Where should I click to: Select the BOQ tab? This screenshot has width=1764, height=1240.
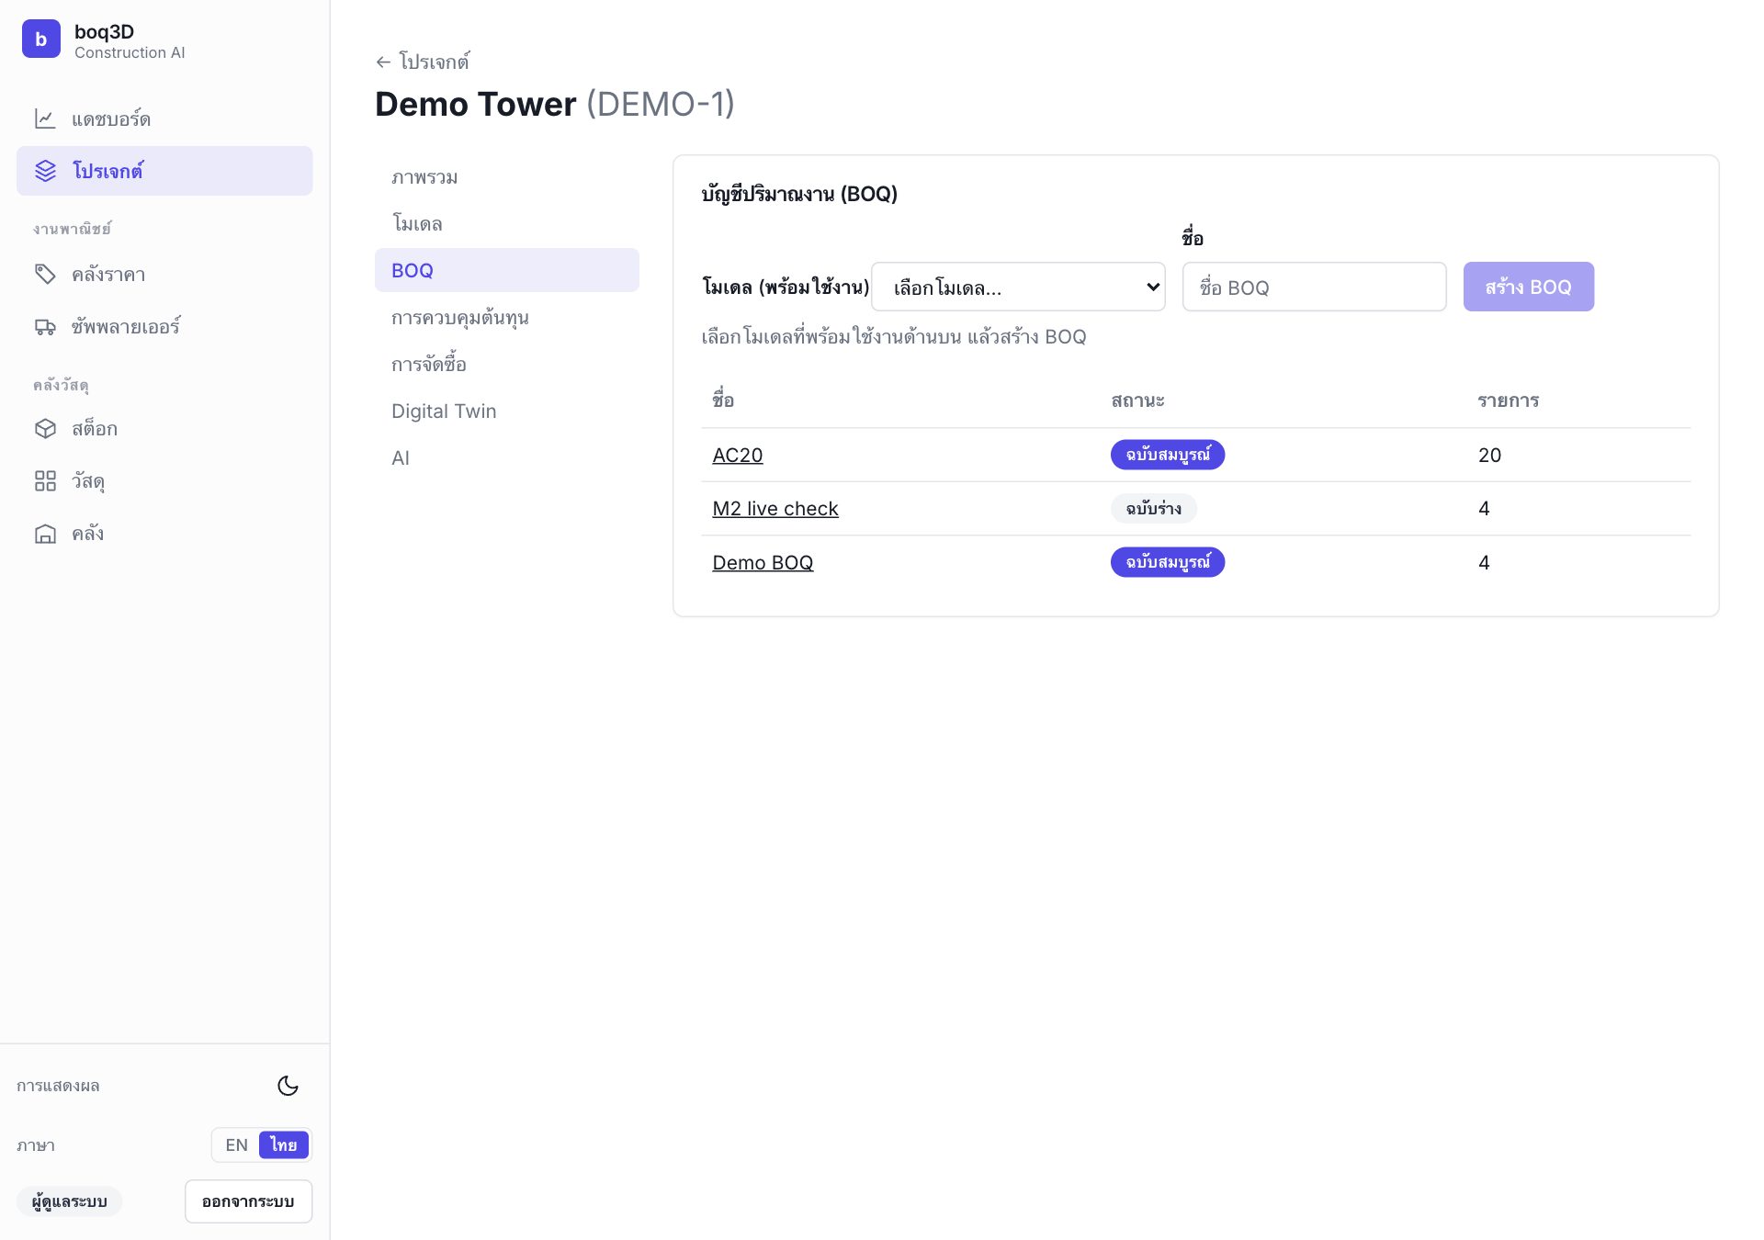506,270
